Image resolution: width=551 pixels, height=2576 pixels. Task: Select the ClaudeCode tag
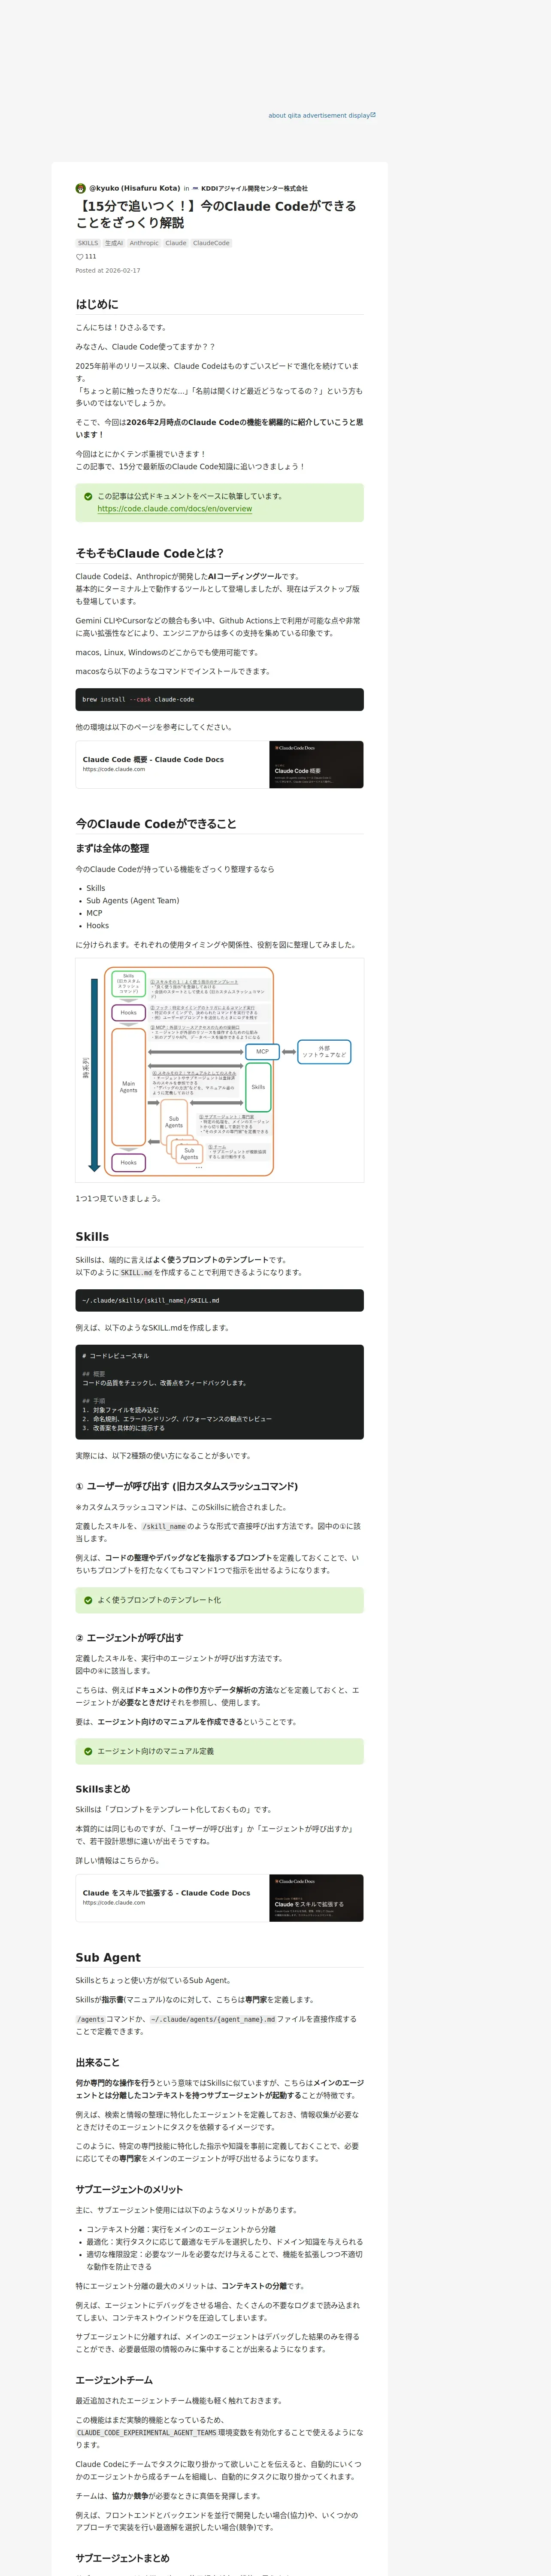point(211,243)
